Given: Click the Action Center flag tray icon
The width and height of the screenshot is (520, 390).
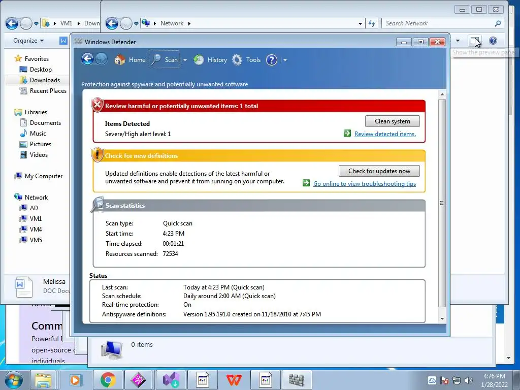Looking at the screenshot, I should 444,380.
